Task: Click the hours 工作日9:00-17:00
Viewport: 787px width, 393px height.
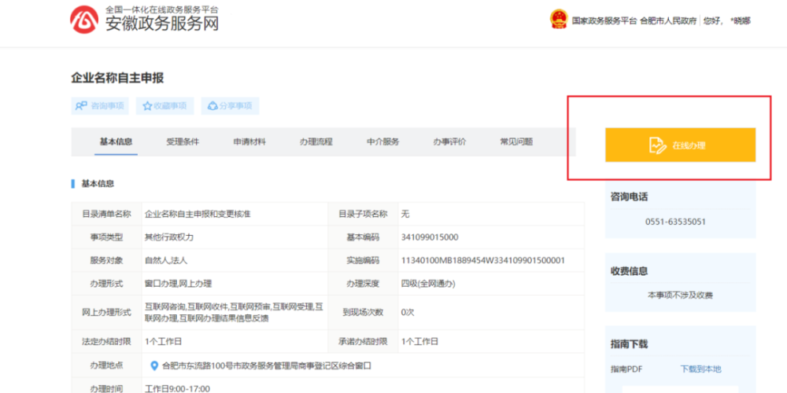Action: click(x=177, y=389)
